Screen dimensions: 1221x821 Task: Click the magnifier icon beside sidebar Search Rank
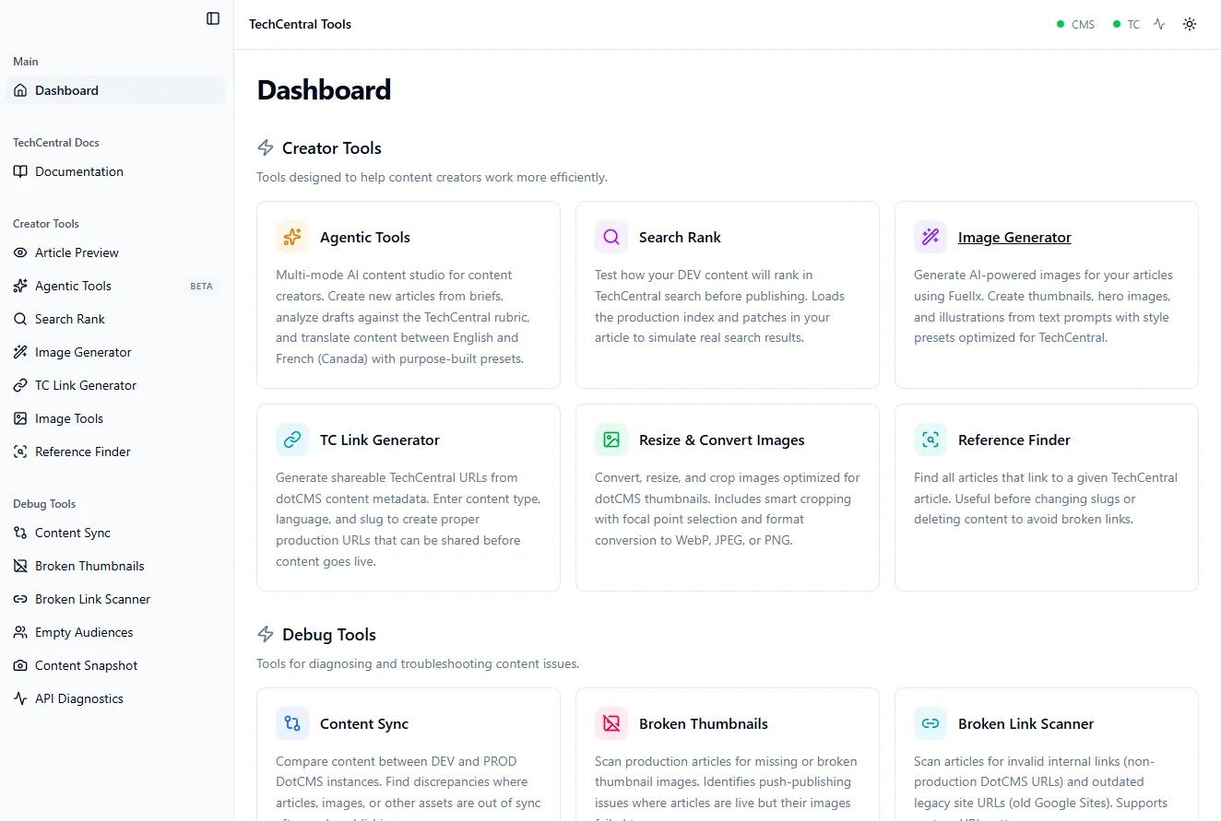tap(20, 319)
